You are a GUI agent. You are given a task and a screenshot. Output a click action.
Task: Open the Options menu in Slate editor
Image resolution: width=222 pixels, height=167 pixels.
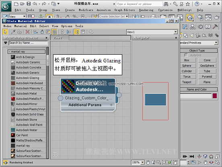coord(66,26)
